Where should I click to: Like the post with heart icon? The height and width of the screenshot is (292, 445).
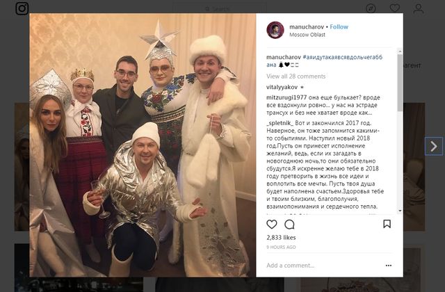(272, 224)
